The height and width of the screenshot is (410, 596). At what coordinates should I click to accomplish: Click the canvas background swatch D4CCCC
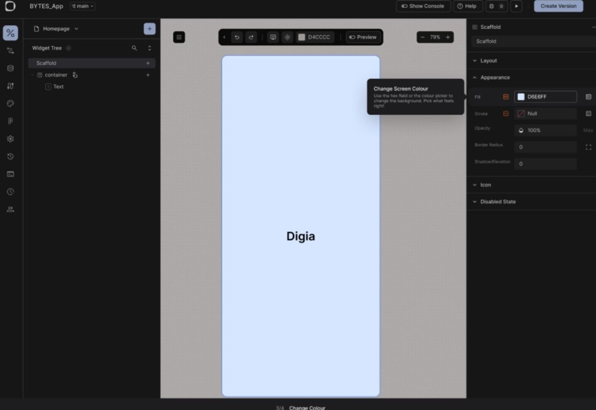point(302,37)
